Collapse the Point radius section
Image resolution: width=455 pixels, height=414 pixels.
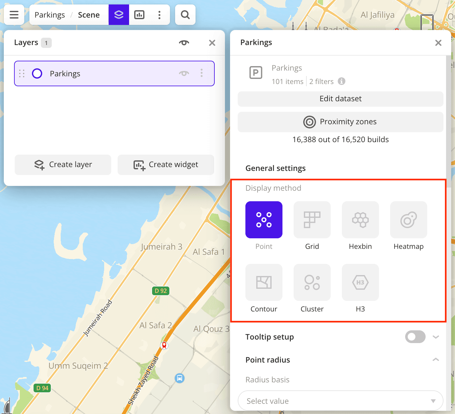coord(436,360)
